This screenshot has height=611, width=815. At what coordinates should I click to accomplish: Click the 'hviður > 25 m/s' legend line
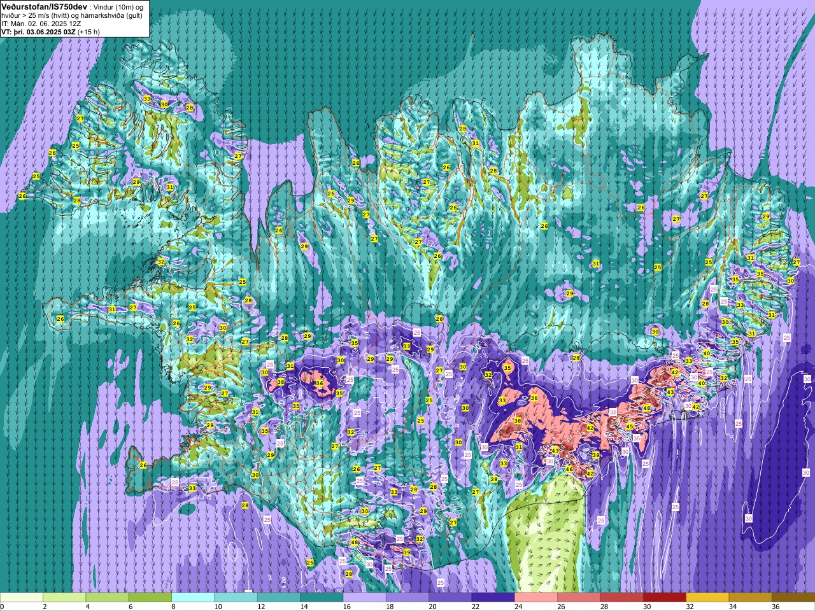(x=72, y=15)
